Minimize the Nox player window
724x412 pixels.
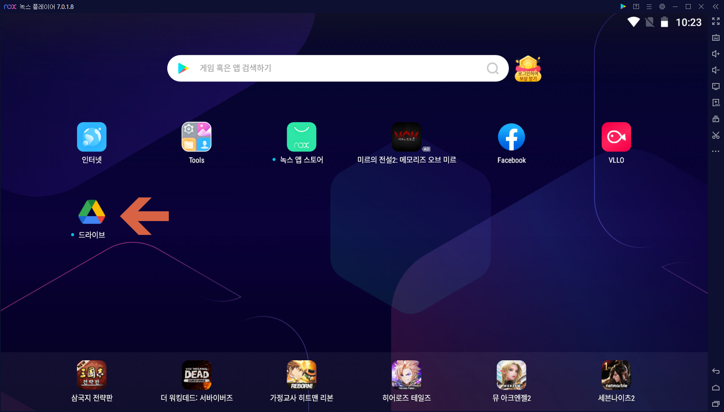[x=675, y=7]
